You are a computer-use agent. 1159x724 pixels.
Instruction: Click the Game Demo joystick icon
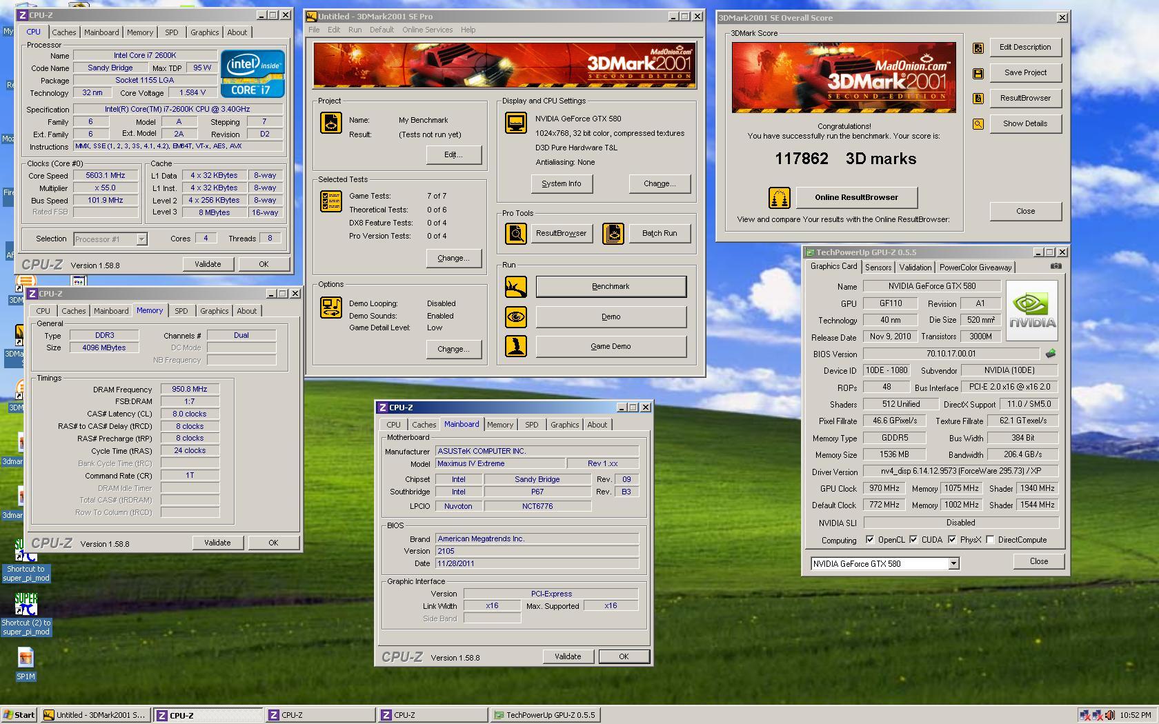coord(515,346)
